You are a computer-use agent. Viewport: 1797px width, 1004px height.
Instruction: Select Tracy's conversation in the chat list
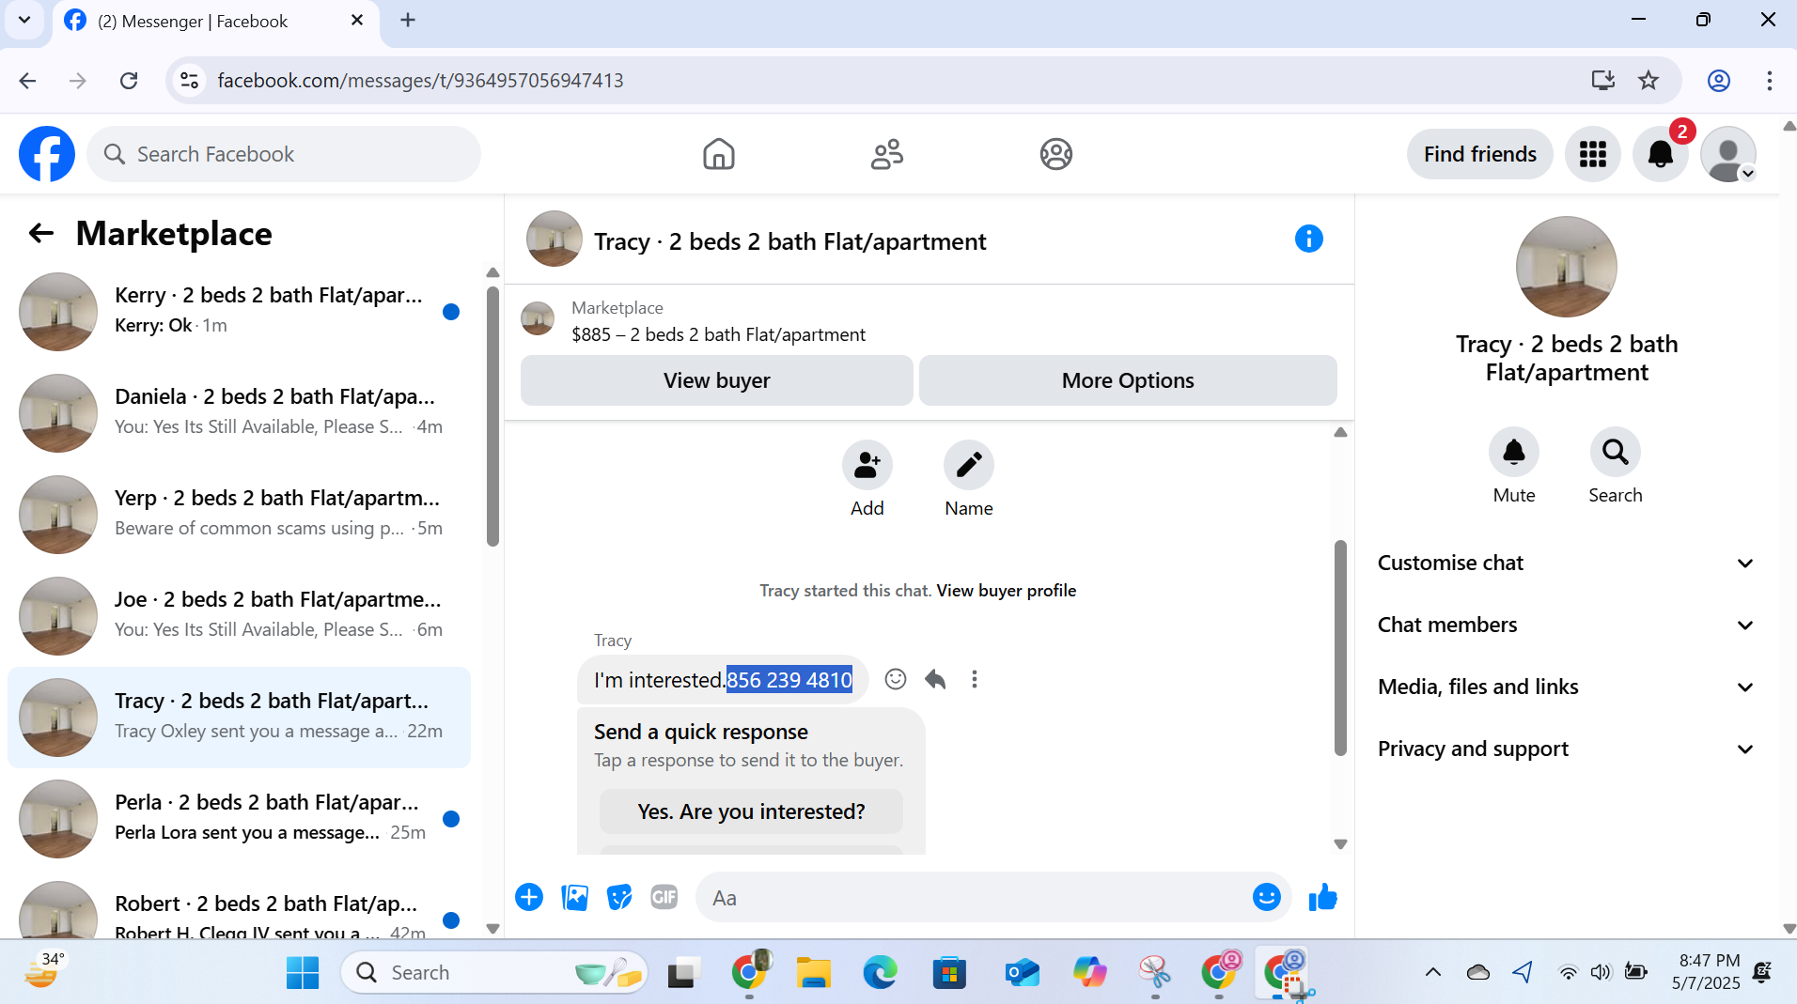[240, 718]
